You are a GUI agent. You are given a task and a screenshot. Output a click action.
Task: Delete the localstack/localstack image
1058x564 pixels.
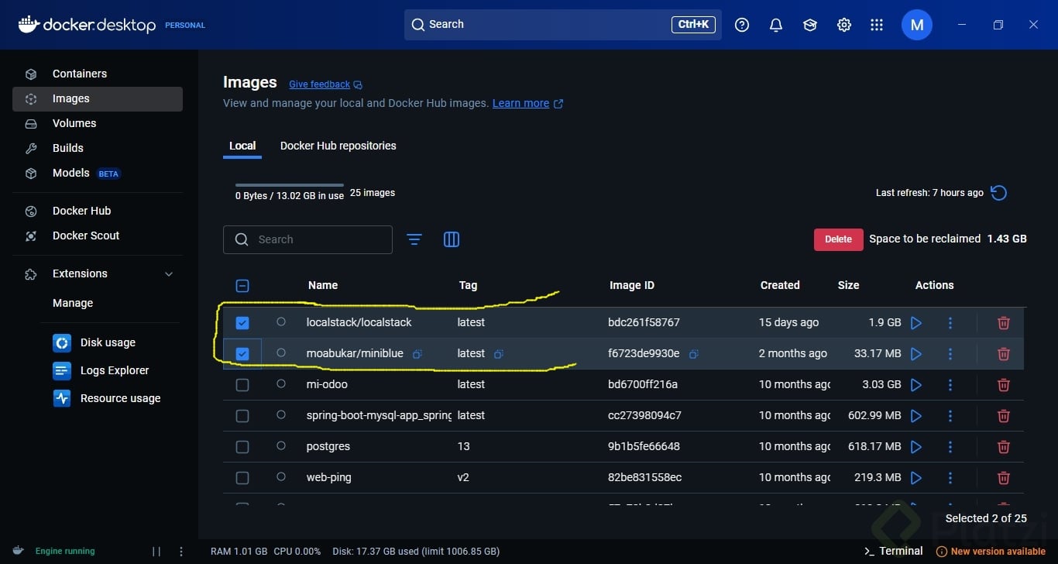pos(1004,322)
